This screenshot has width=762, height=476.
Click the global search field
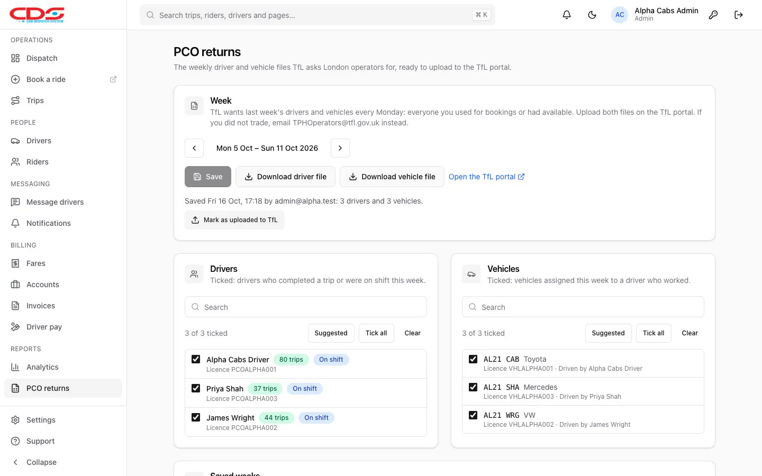click(317, 15)
